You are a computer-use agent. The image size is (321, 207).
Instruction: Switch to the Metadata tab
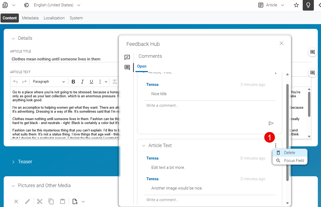coord(30,18)
